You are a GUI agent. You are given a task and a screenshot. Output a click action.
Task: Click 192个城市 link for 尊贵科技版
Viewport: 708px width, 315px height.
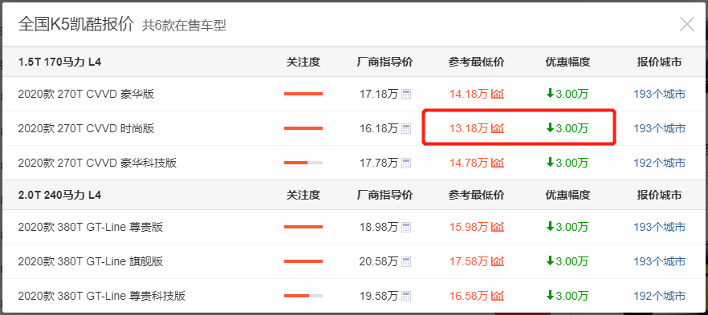[x=659, y=296]
